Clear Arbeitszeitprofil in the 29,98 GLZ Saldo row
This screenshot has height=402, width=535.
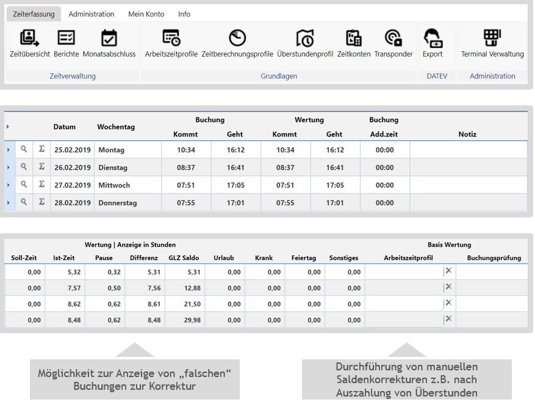click(448, 319)
